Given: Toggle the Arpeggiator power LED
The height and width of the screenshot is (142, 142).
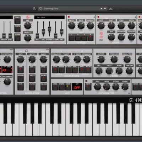Looking at the screenshot, I should click(86, 81).
